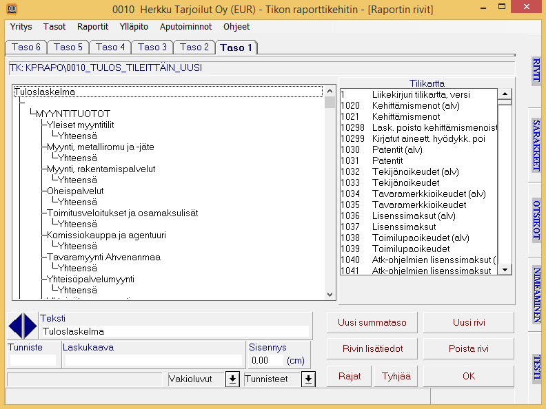Select the Tuloslaskelma root tree node
This screenshot has height=409, width=546.
(x=168, y=92)
